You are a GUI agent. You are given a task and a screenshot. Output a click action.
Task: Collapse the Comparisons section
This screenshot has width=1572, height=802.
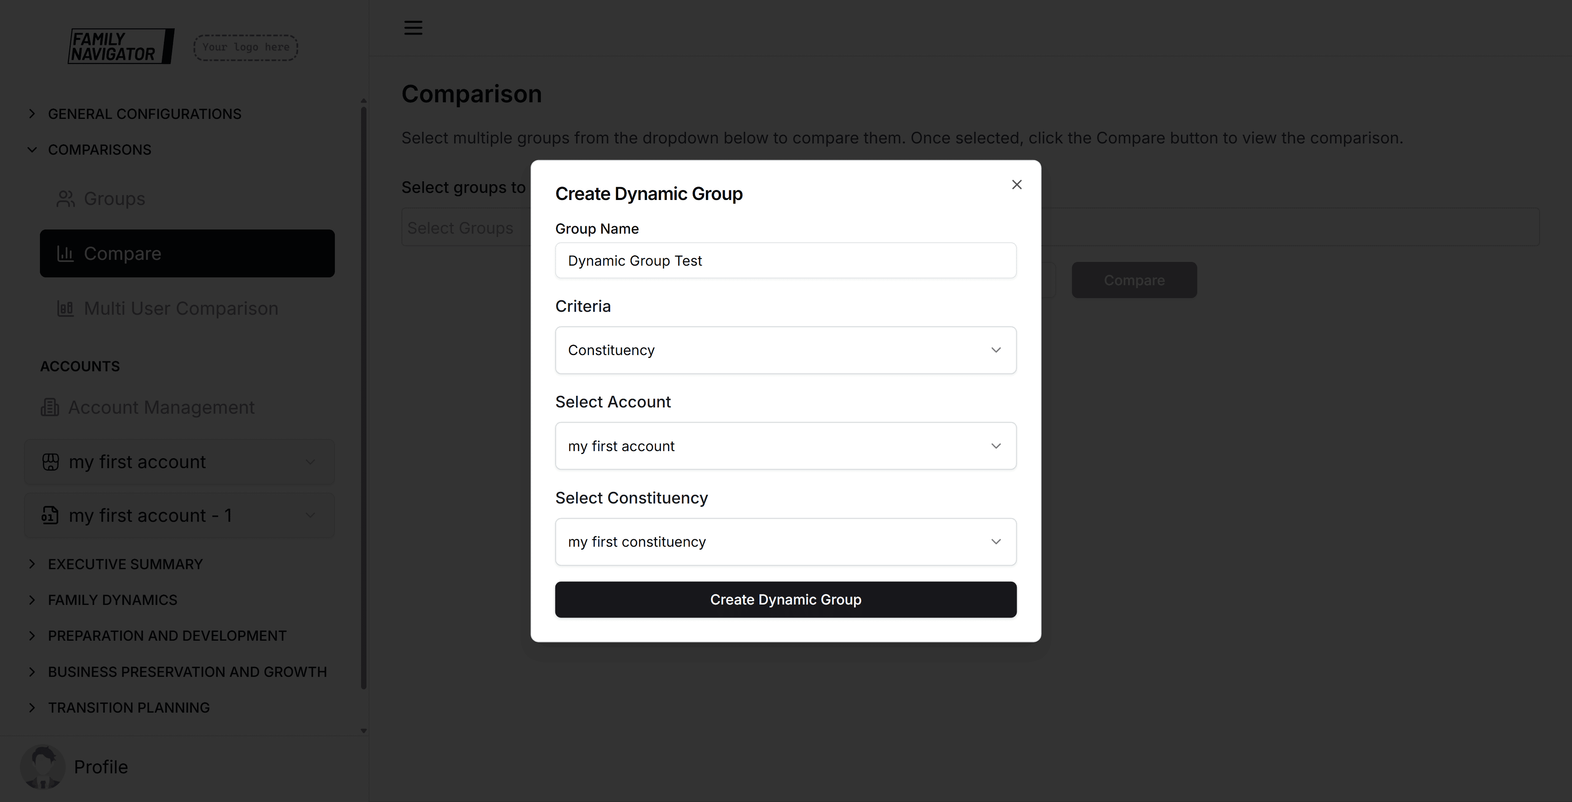click(x=99, y=150)
